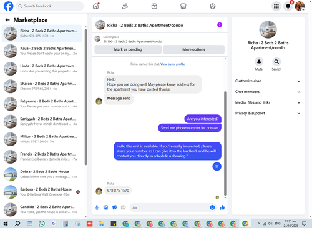The height and width of the screenshot is (228, 312).
Task: Click the message thread scrollbar
Action: click(225, 143)
